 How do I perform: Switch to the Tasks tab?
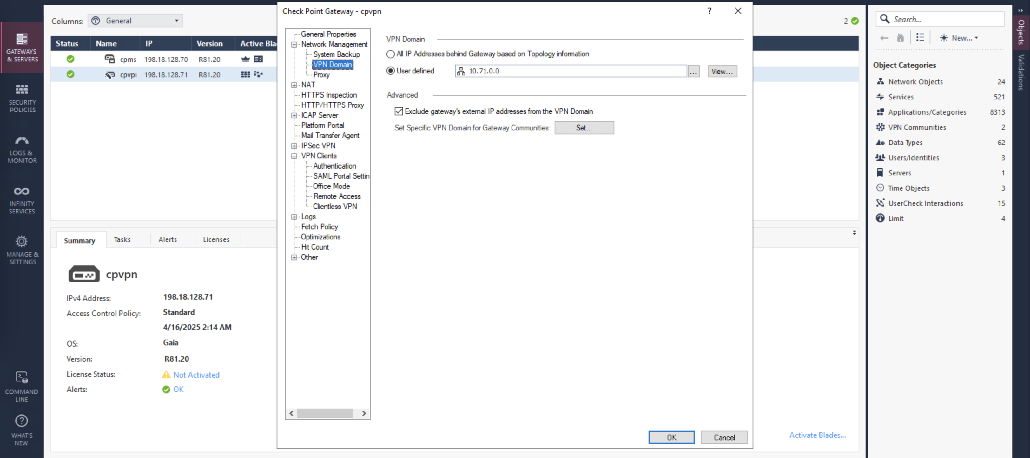[x=122, y=239]
